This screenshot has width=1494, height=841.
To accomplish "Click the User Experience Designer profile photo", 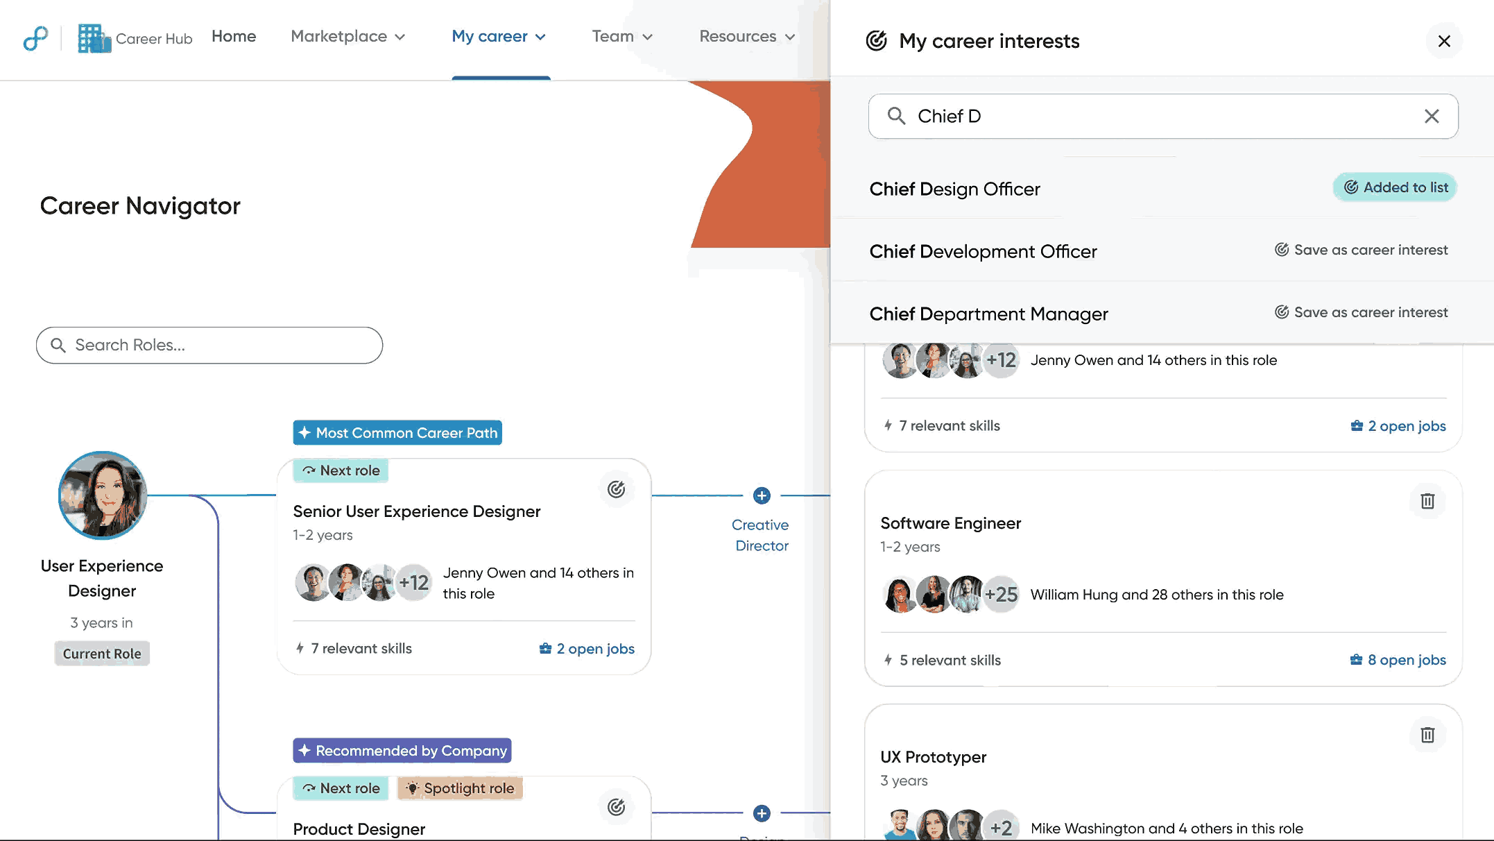I will (x=103, y=495).
